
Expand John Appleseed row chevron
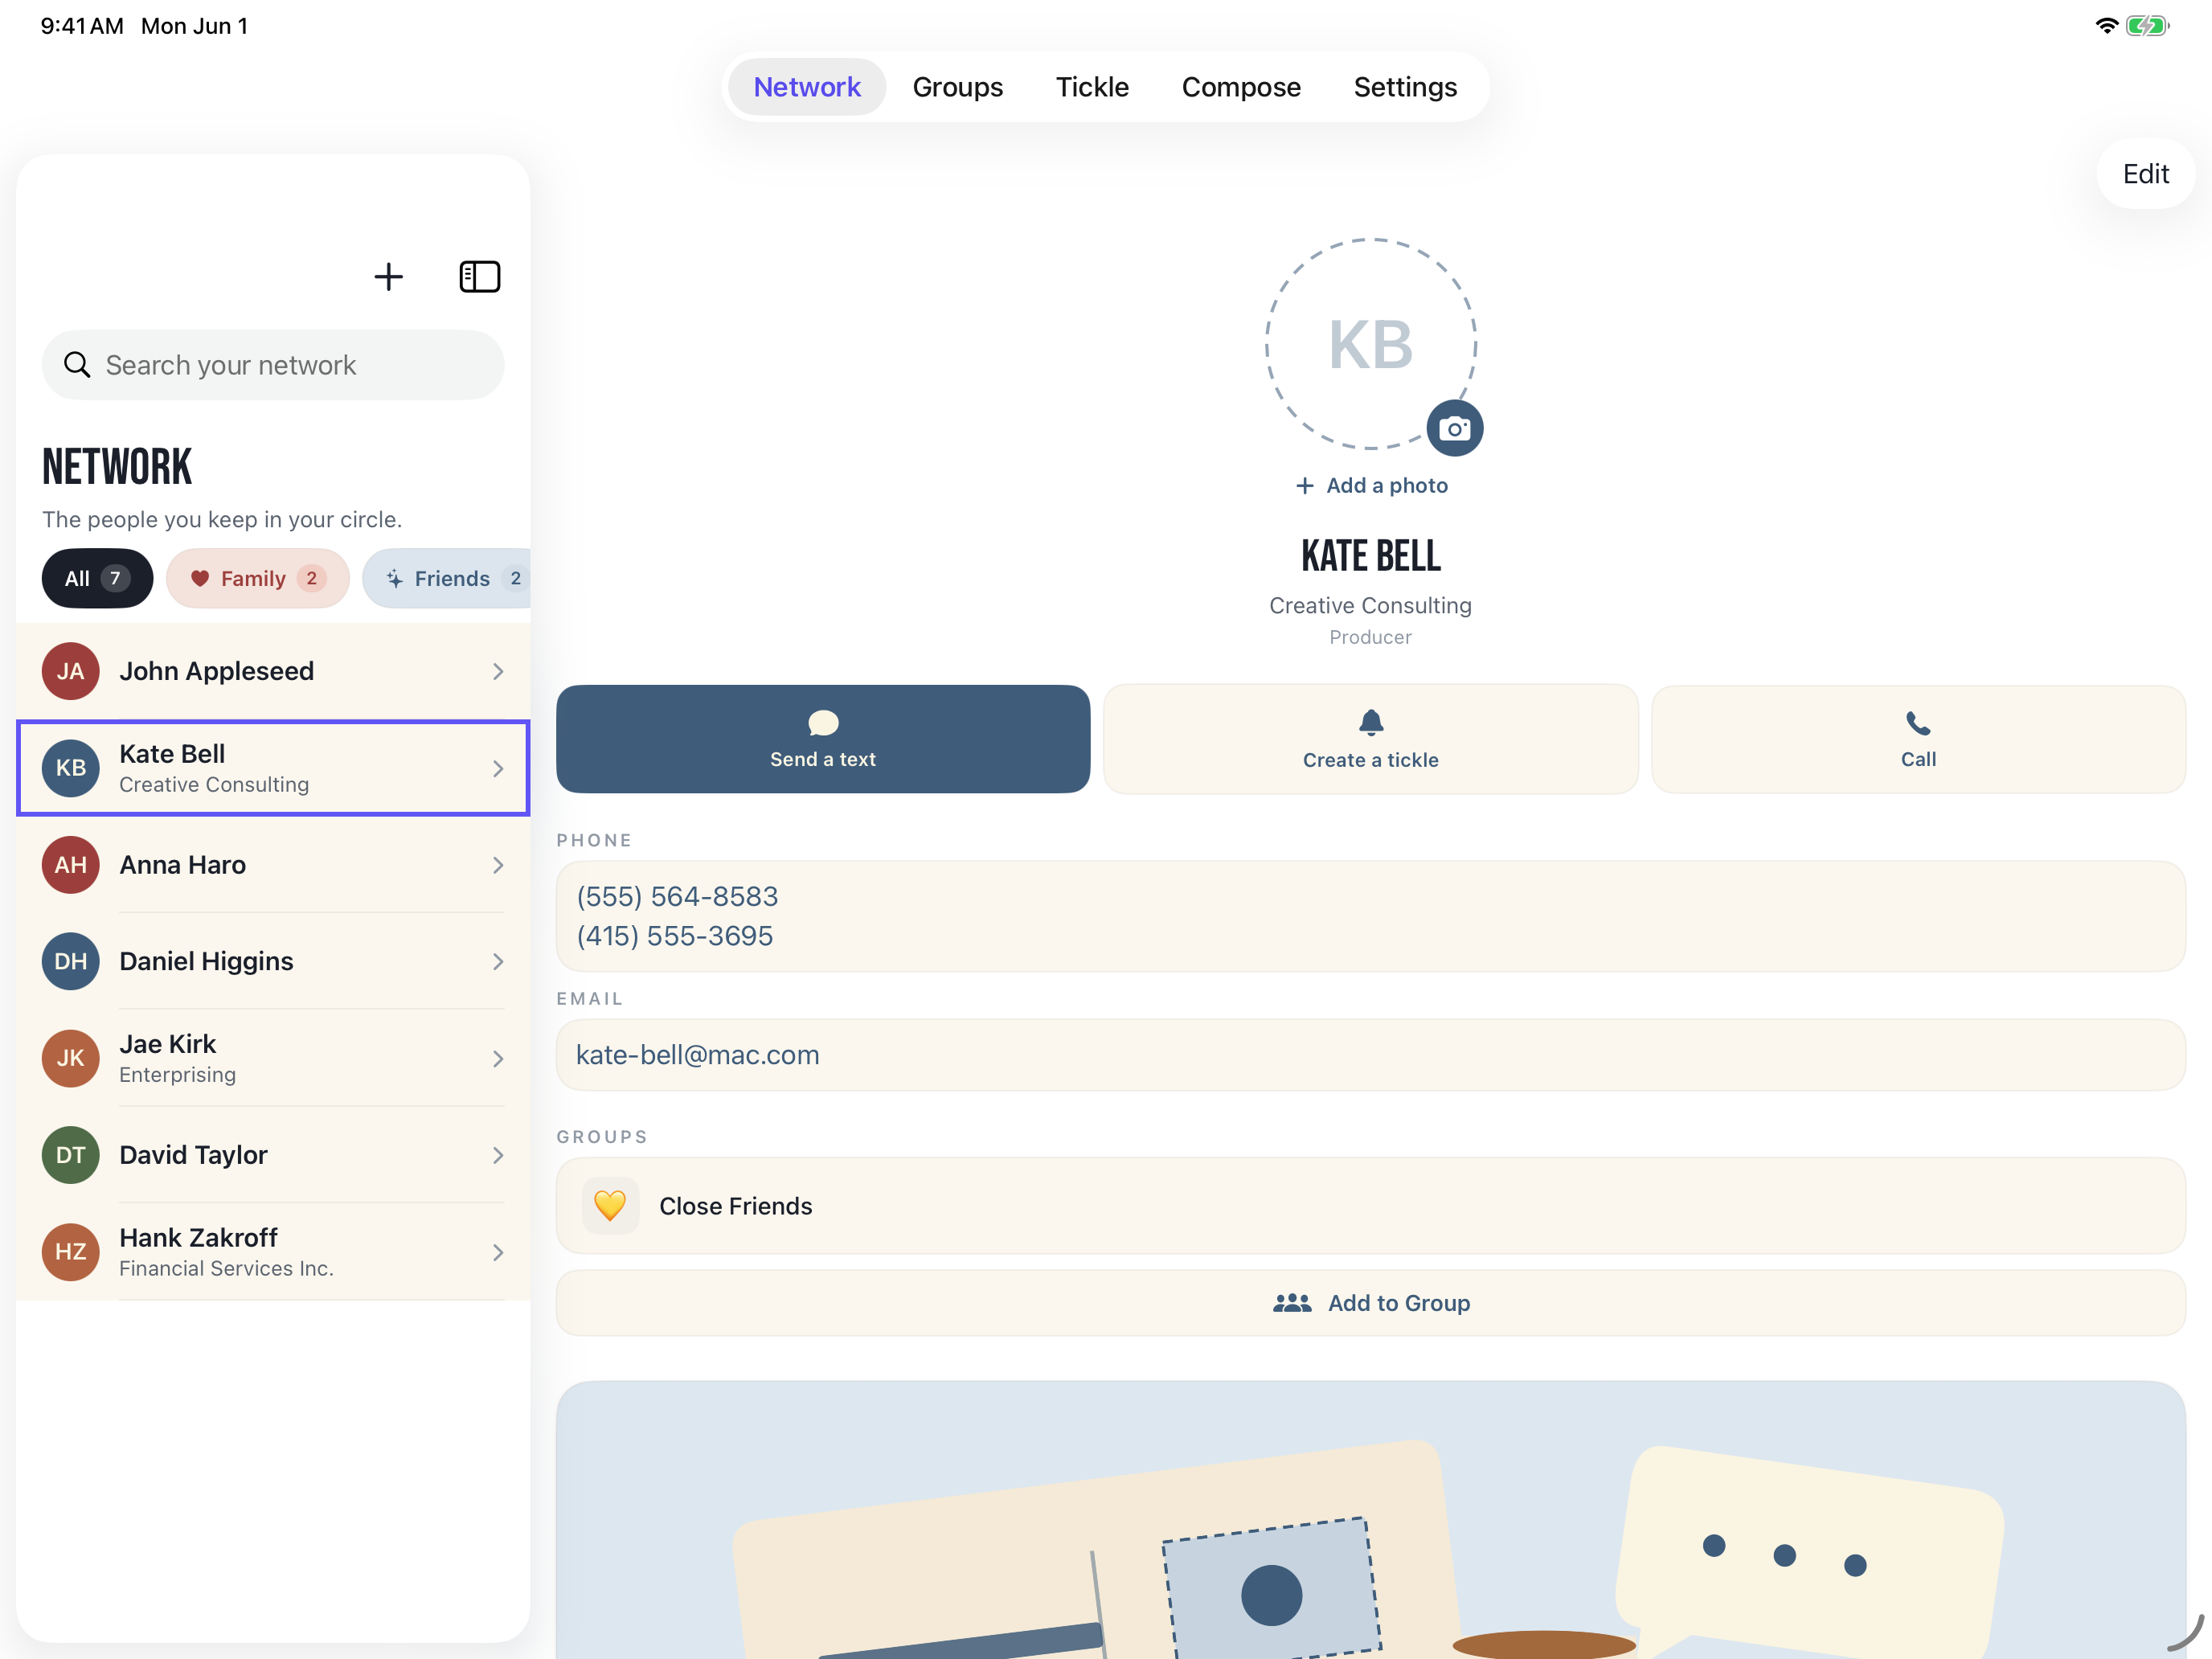[498, 672]
